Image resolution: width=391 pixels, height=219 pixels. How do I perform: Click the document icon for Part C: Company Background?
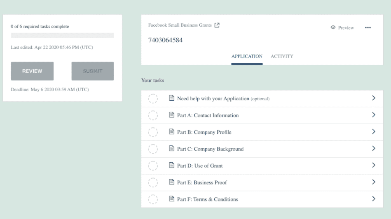(x=171, y=148)
